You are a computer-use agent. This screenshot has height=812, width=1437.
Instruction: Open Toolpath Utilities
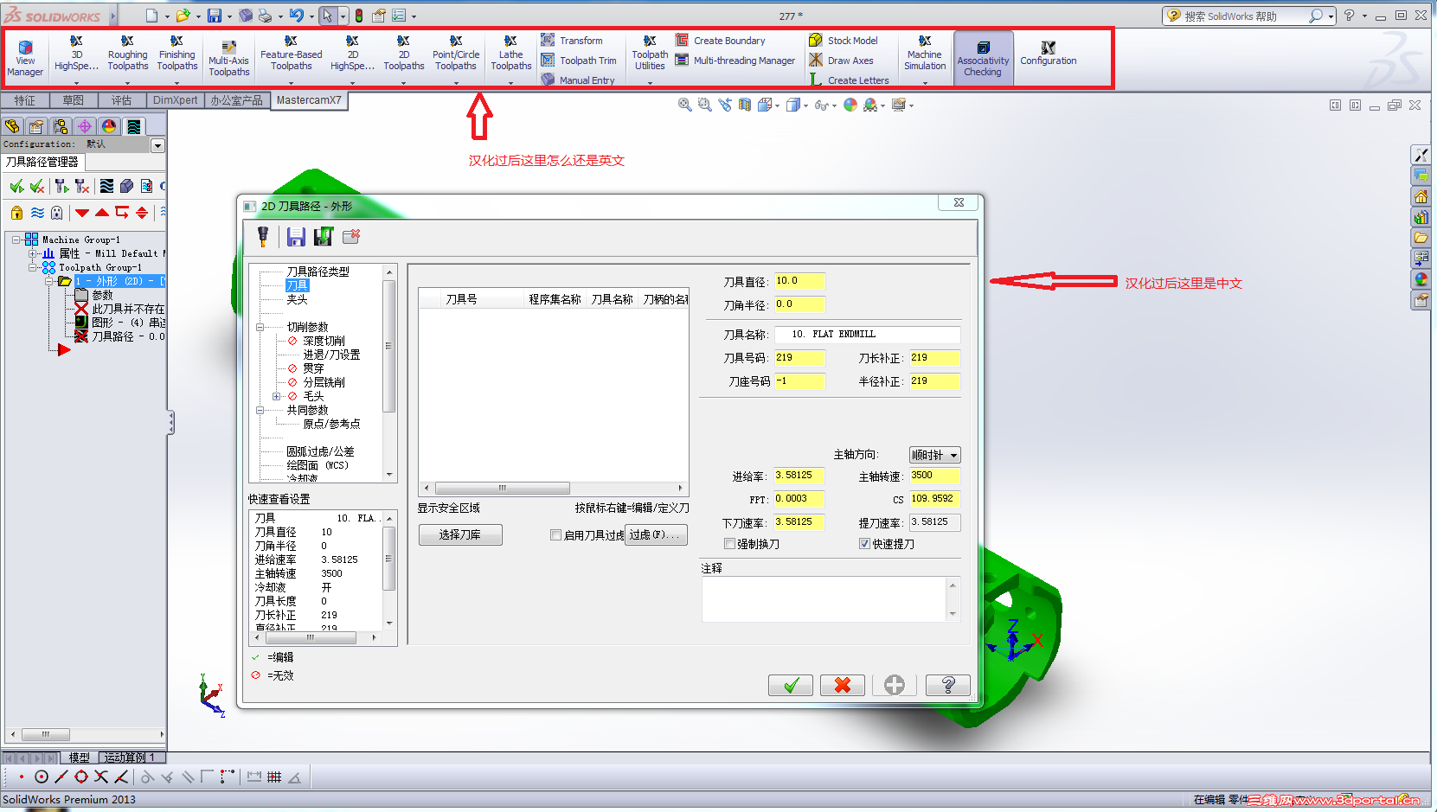tap(650, 54)
